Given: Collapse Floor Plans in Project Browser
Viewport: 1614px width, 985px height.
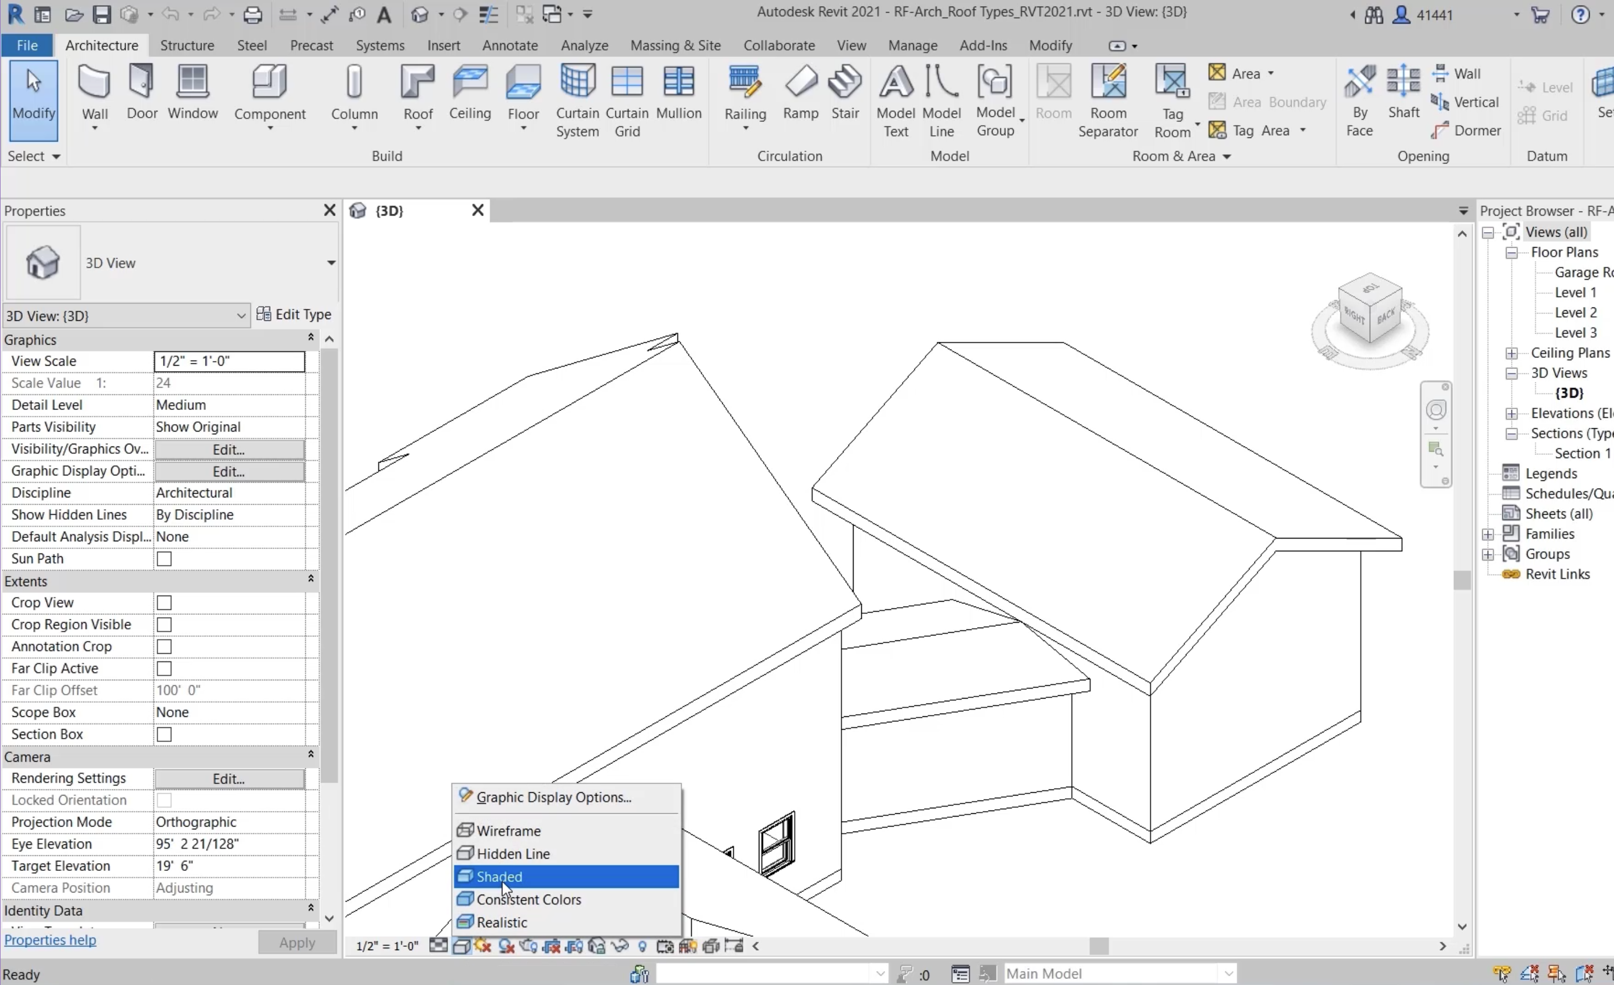Looking at the screenshot, I should (1512, 253).
